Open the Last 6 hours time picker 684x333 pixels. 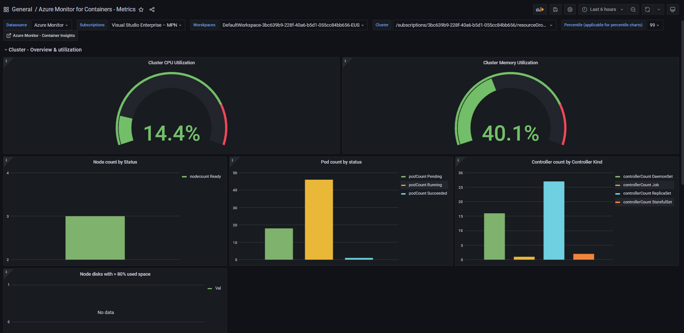coord(603,9)
